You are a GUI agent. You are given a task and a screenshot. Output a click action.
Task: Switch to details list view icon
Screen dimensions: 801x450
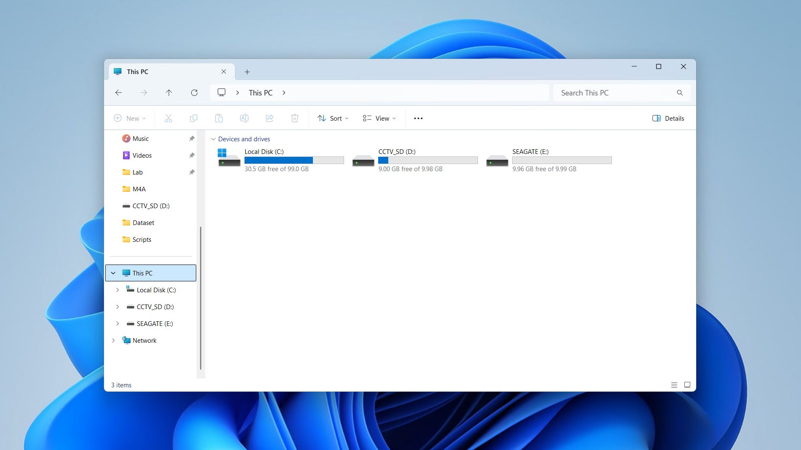pyautogui.click(x=674, y=385)
